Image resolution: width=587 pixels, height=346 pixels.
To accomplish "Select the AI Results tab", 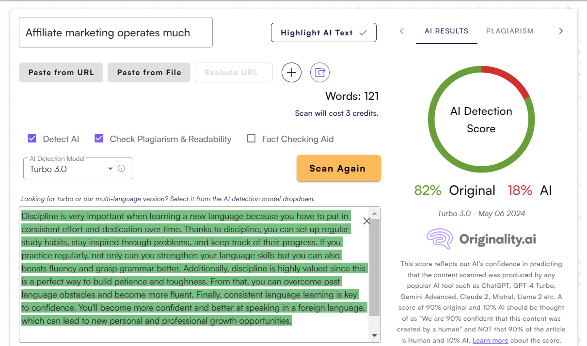I will pyautogui.click(x=446, y=31).
